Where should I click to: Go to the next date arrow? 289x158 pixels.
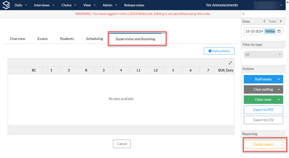pos(281,21)
